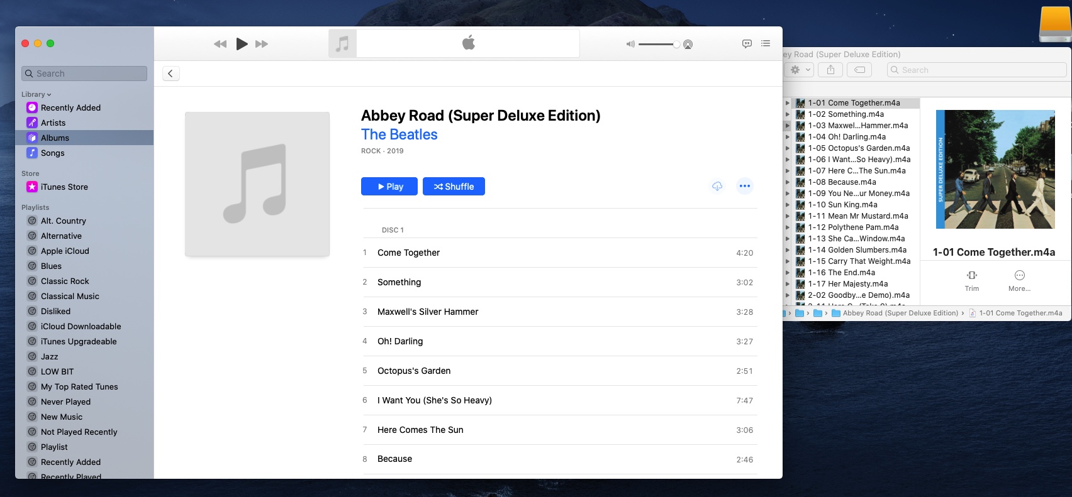Expand 1-17 Her Majesty.m4a disclosure triangle
1072x497 pixels.
[x=787, y=284]
